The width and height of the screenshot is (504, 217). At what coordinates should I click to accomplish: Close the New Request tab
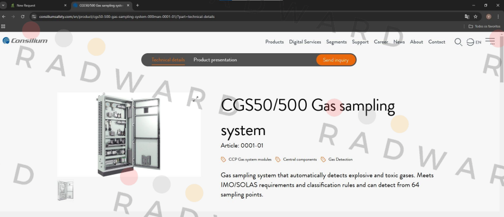(65, 5)
